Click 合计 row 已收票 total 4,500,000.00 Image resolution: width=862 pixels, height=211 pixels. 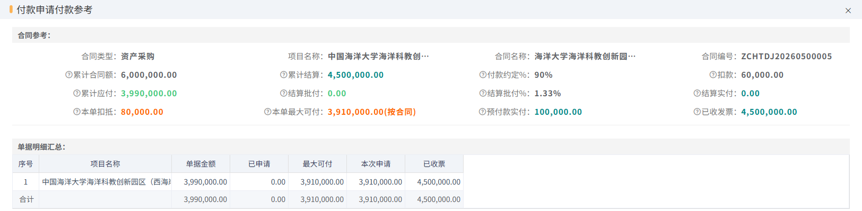439,199
